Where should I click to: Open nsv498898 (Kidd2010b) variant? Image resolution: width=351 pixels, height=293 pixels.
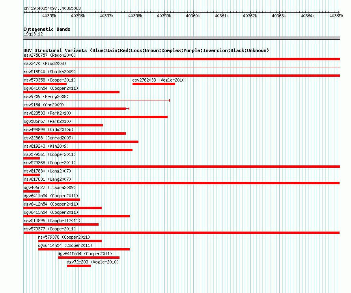49,130
